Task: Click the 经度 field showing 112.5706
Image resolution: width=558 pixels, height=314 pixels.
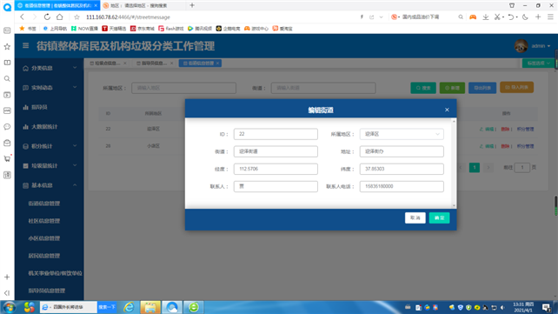Action: 276,169
